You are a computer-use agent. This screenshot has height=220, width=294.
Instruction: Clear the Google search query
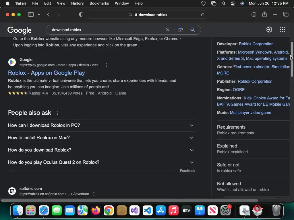click(x=168, y=30)
